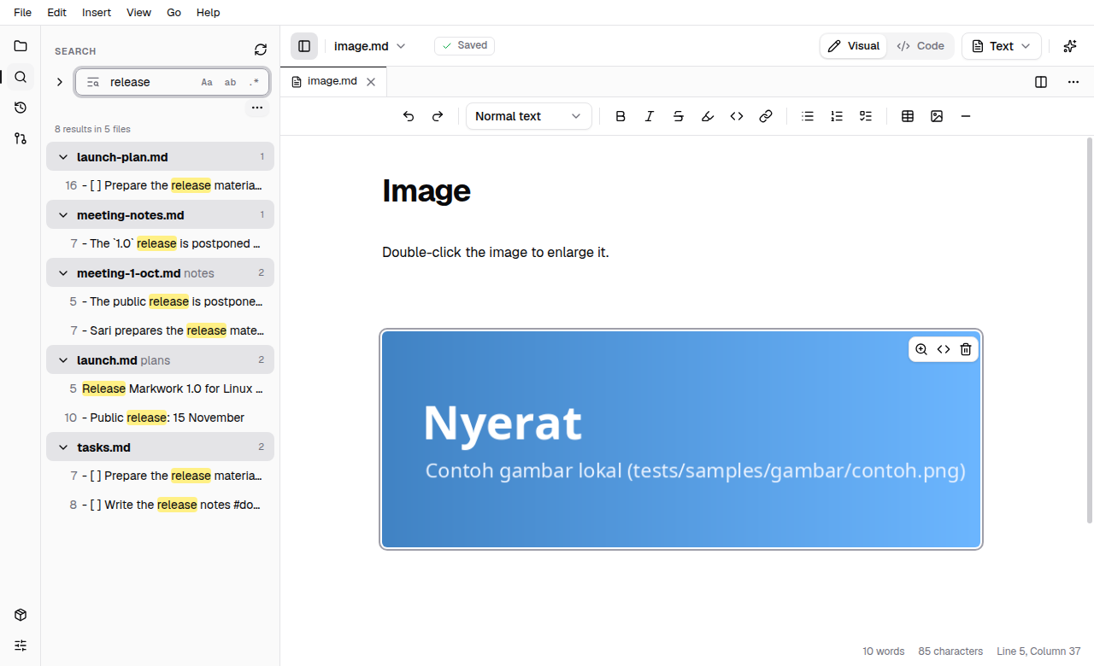The image size is (1094, 666).
Task: Expand the replace field chevron
Action: pyautogui.click(x=60, y=82)
